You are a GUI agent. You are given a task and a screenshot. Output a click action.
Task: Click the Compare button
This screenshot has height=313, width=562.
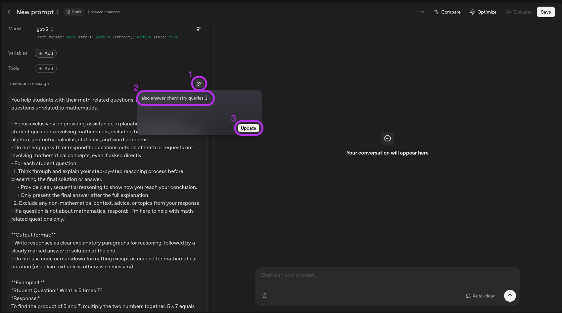[x=447, y=12]
